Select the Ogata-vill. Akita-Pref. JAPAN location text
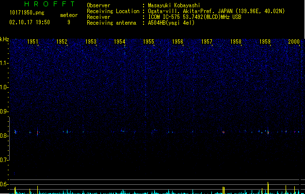 pyautogui.click(x=216, y=11)
